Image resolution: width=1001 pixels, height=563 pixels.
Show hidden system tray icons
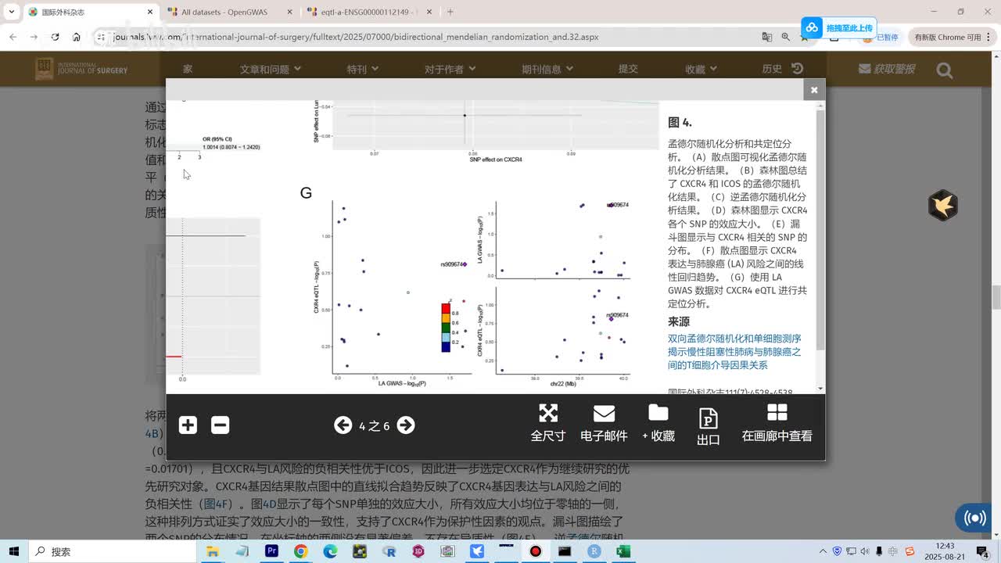(x=823, y=551)
